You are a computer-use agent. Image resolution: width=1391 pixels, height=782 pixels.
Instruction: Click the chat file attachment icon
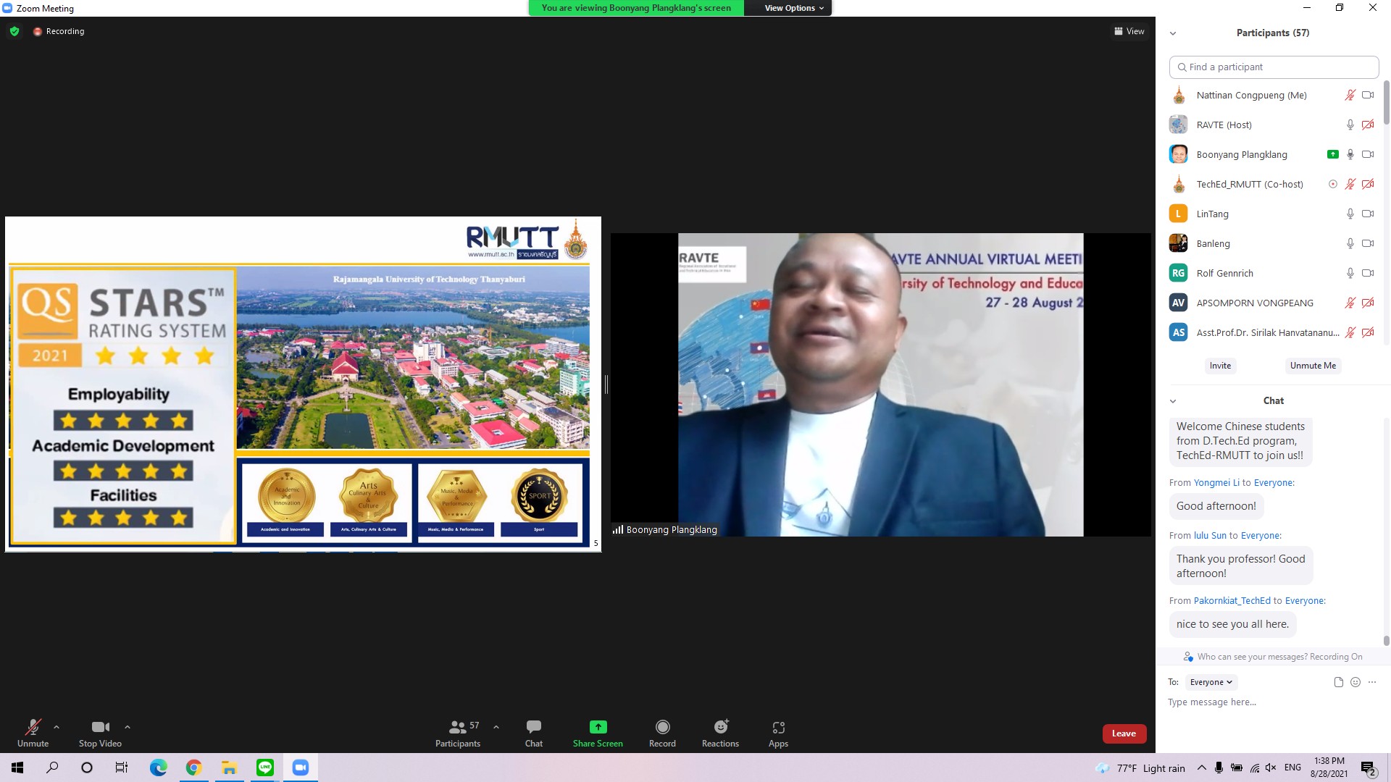tap(1338, 682)
